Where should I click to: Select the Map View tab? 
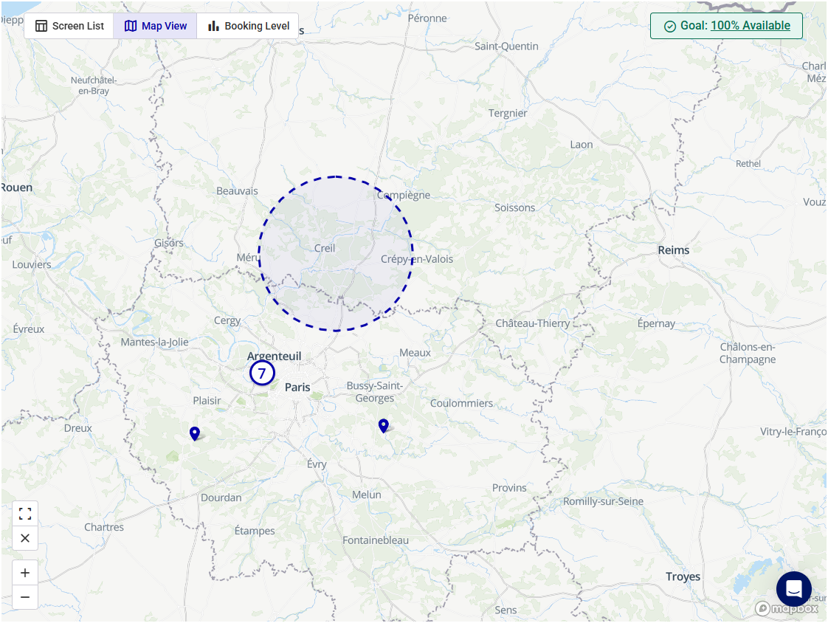click(x=155, y=26)
